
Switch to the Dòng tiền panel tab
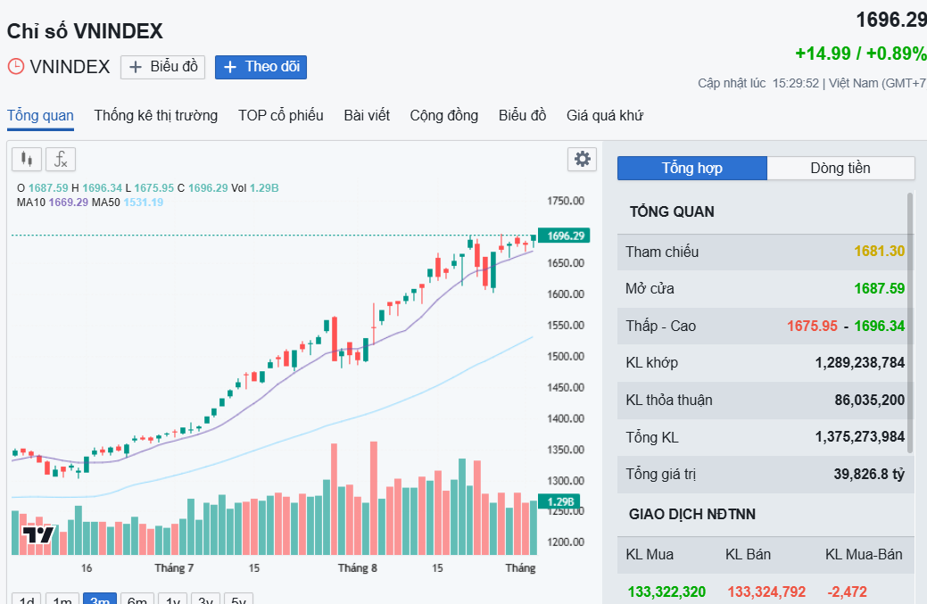840,169
